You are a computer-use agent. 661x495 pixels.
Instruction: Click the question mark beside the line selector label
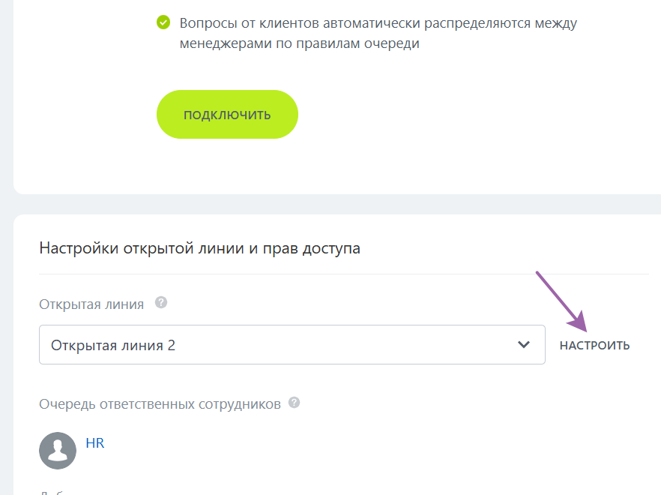(161, 304)
